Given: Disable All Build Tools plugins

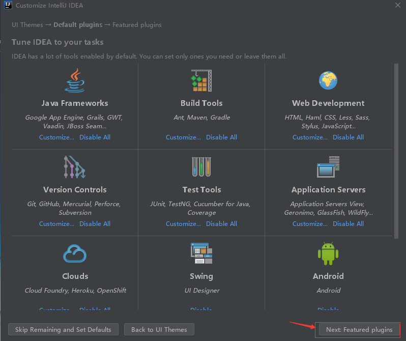Looking at the screenshot, I should [221, 137].
